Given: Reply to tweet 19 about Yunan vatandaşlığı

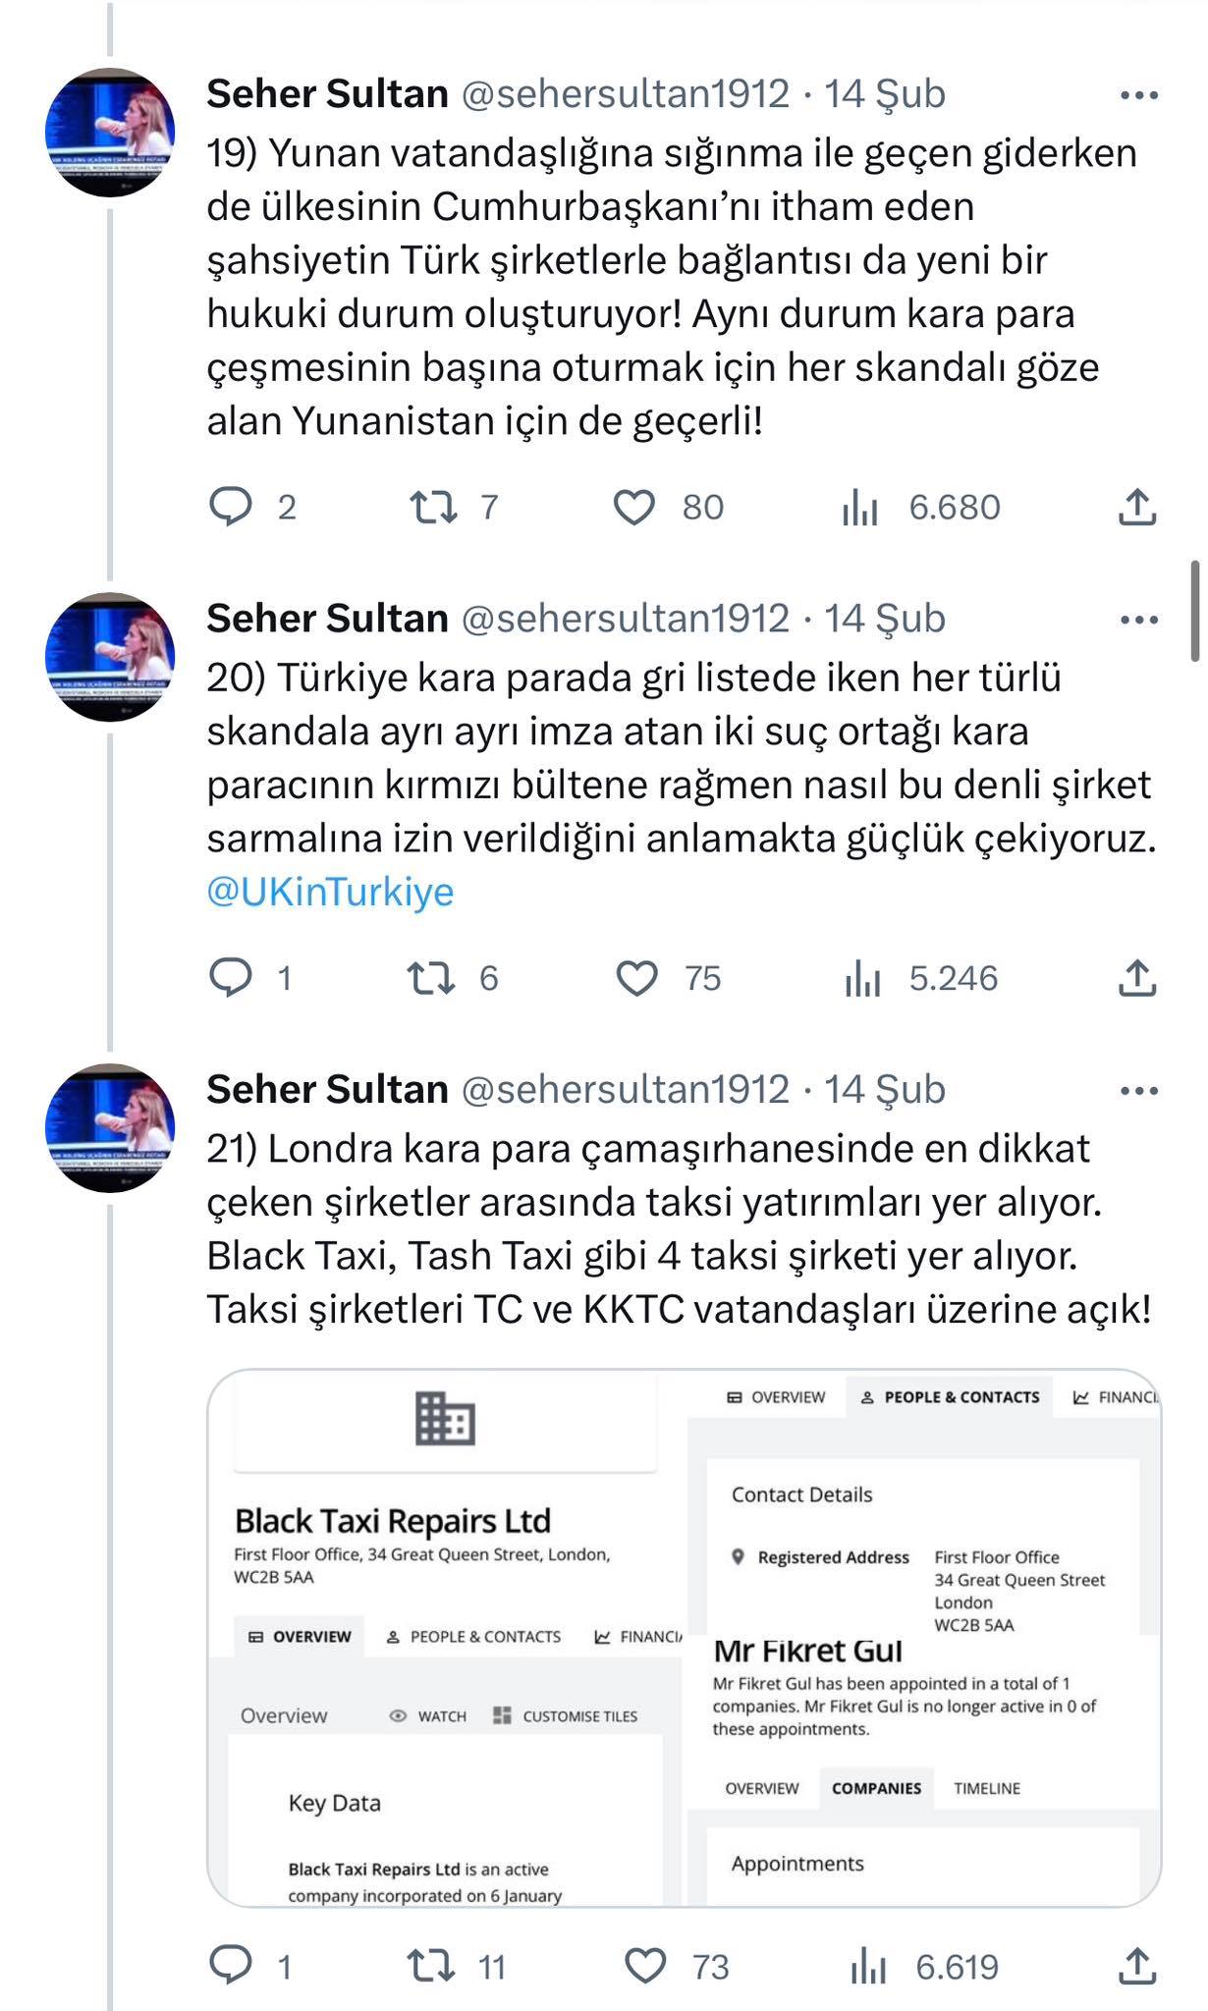Looking at the screenshot, I should click(x=232, y=507).
